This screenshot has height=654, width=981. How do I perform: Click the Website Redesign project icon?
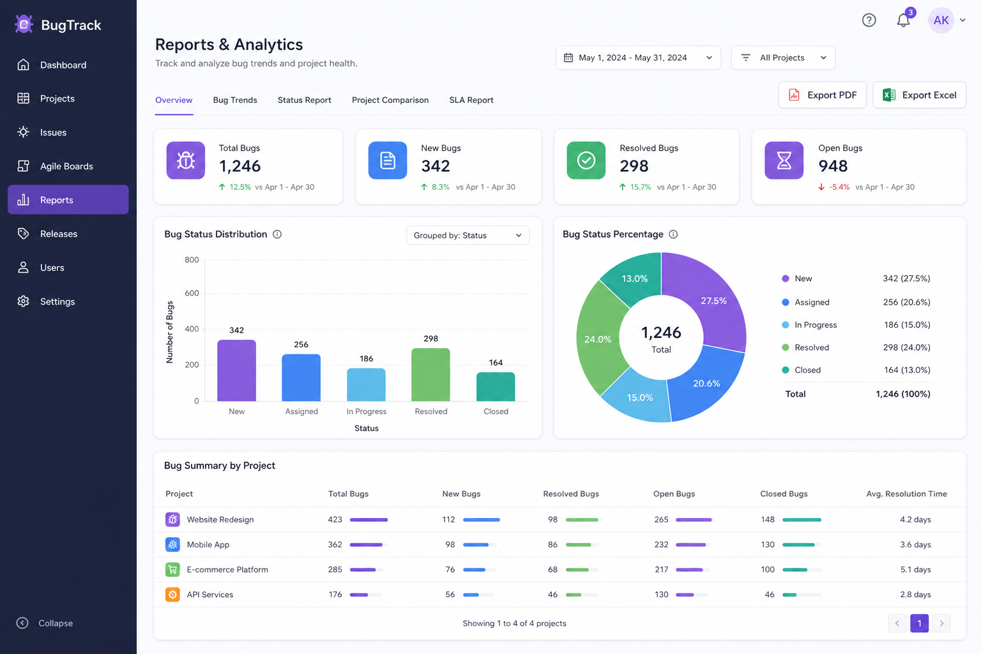coord(172,519)
